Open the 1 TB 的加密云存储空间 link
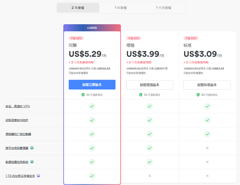 pyautogui.click(x=20, y=176)
